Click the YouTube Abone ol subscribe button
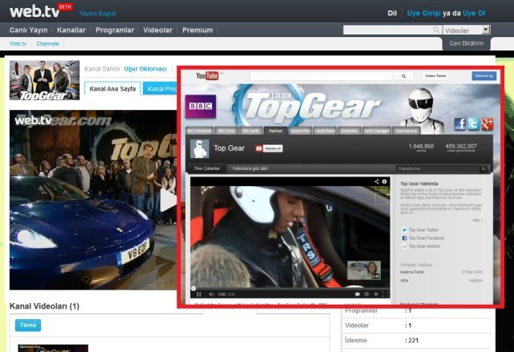The width and height of the screenshot is (514, 352). (269, 148)
